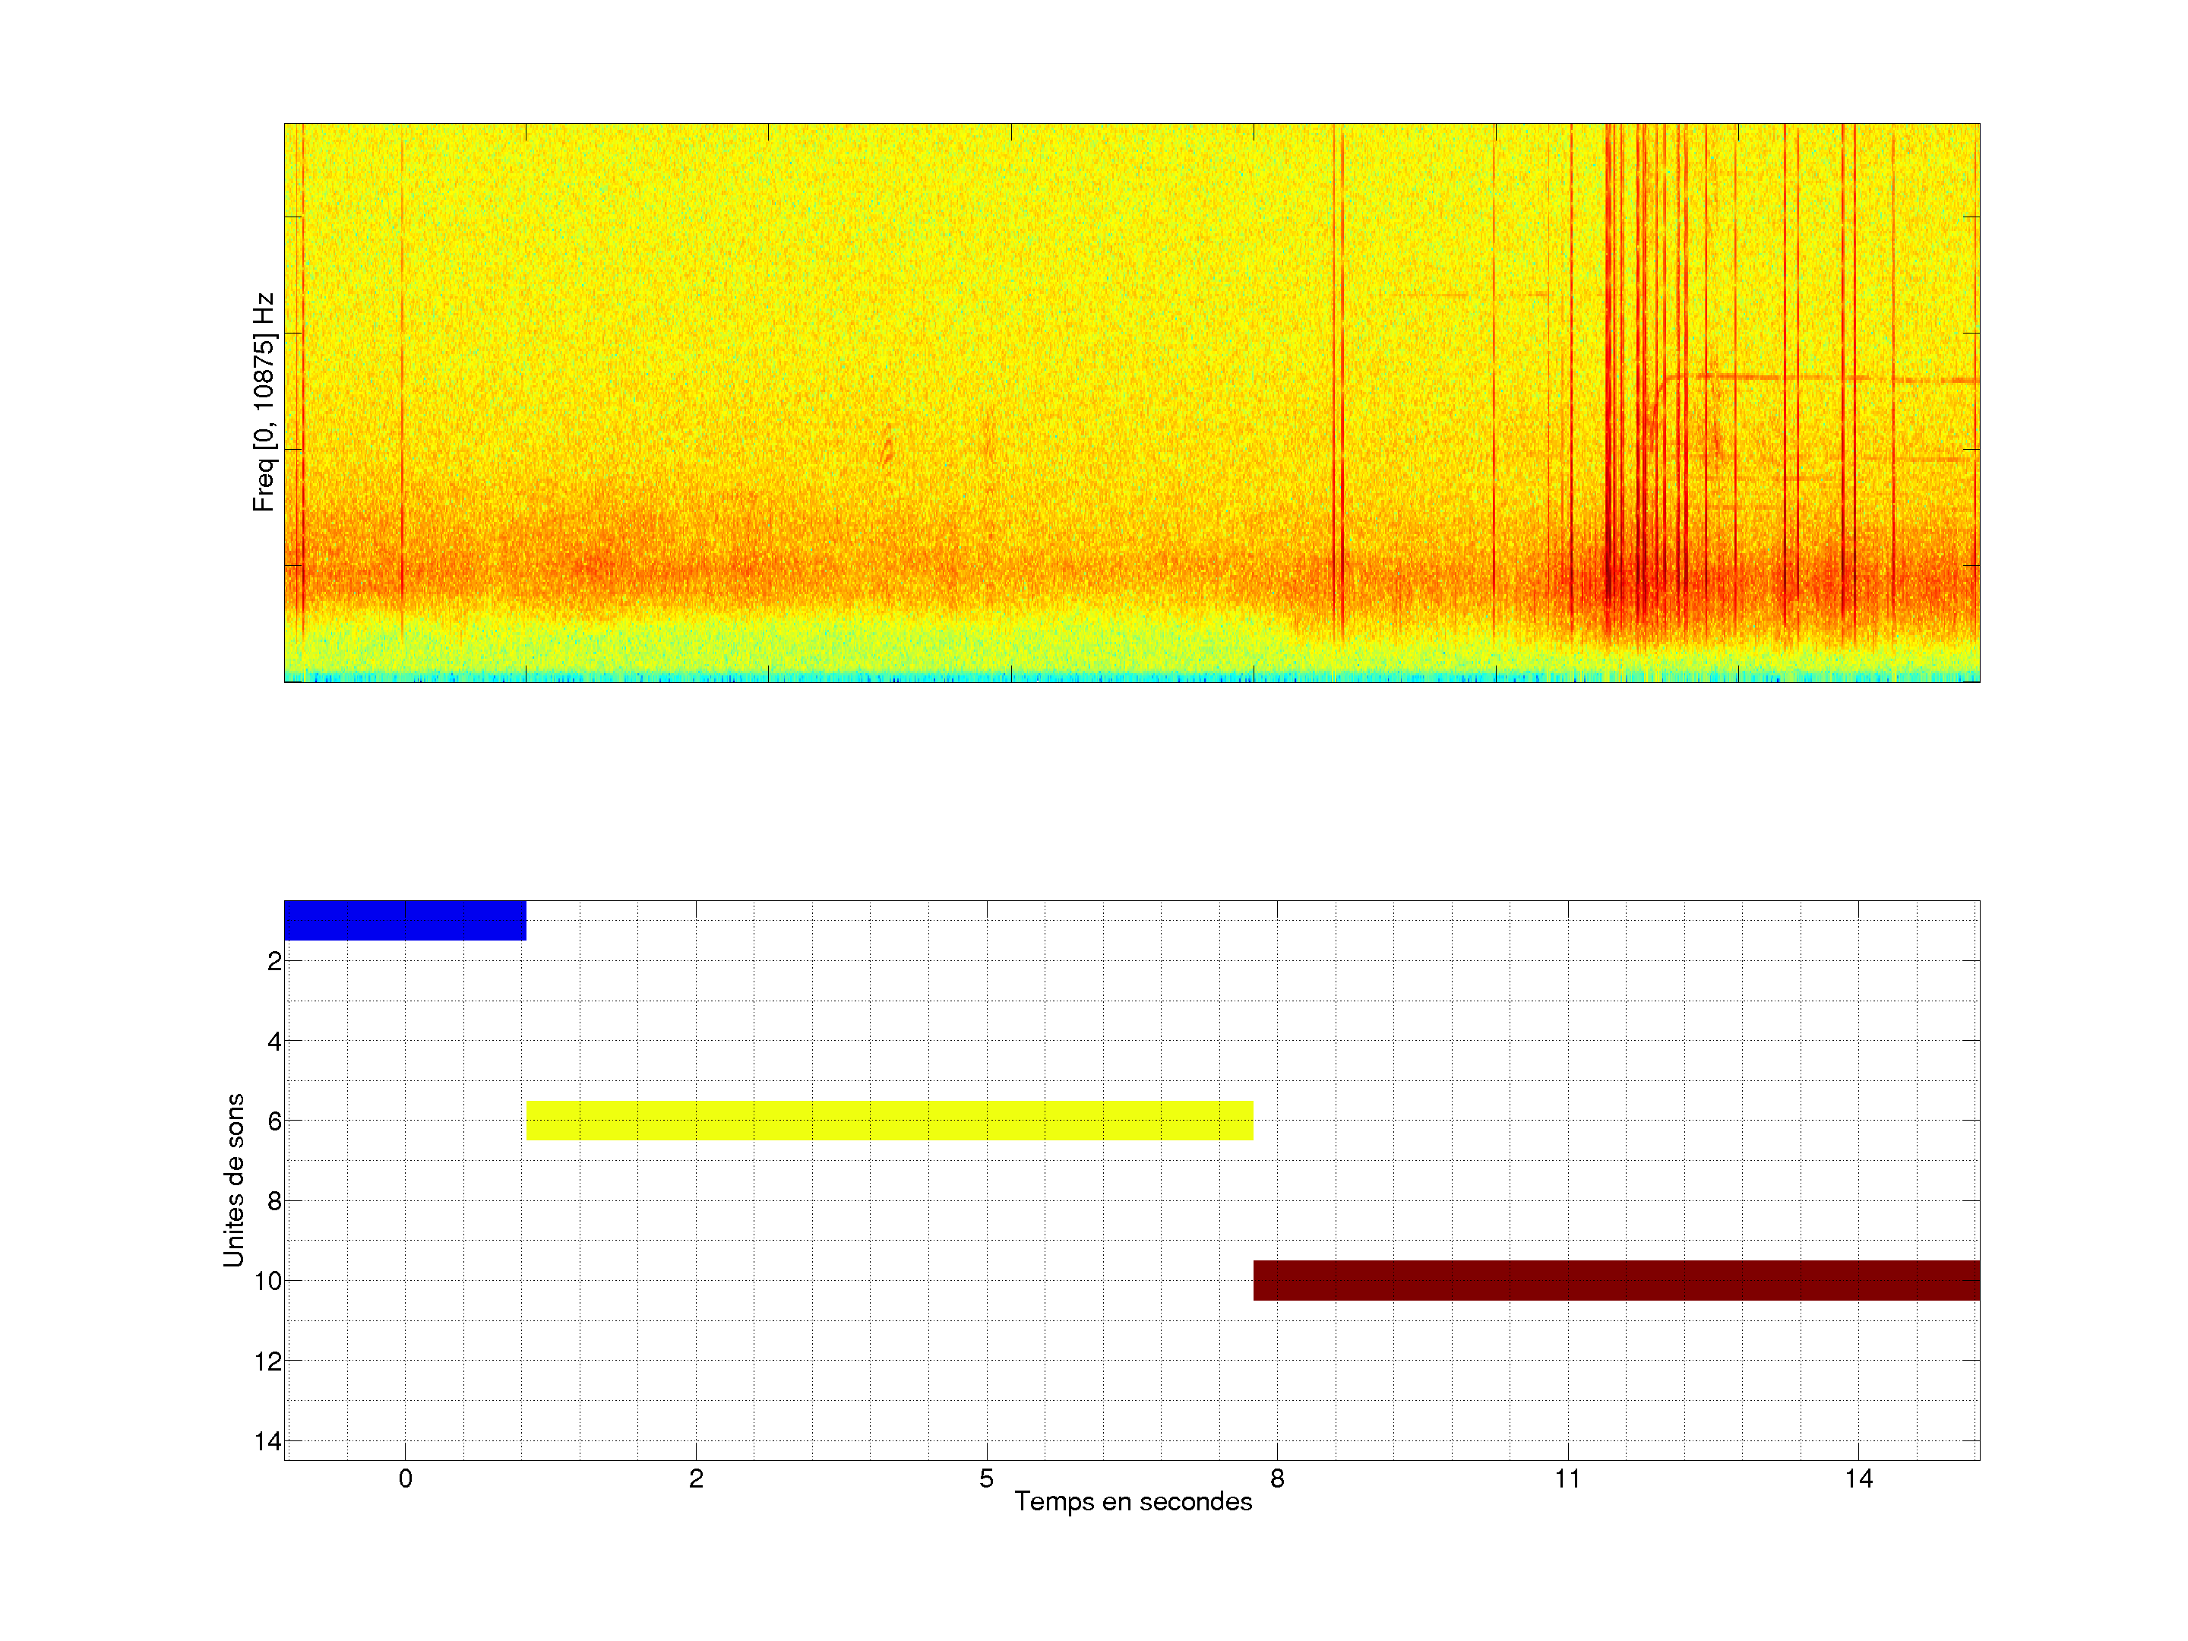The height and width of the screenshot is (1641, 2188).
Task: Click the x-axis tick label 2
Action: [695, 1478]
